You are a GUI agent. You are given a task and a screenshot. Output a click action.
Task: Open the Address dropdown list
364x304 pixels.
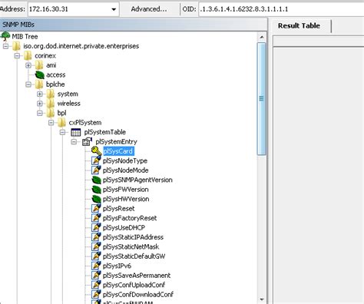114,9
